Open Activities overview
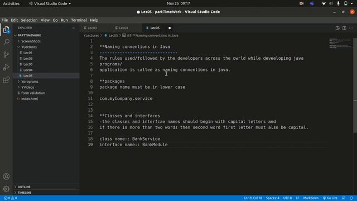 [11, 3]
